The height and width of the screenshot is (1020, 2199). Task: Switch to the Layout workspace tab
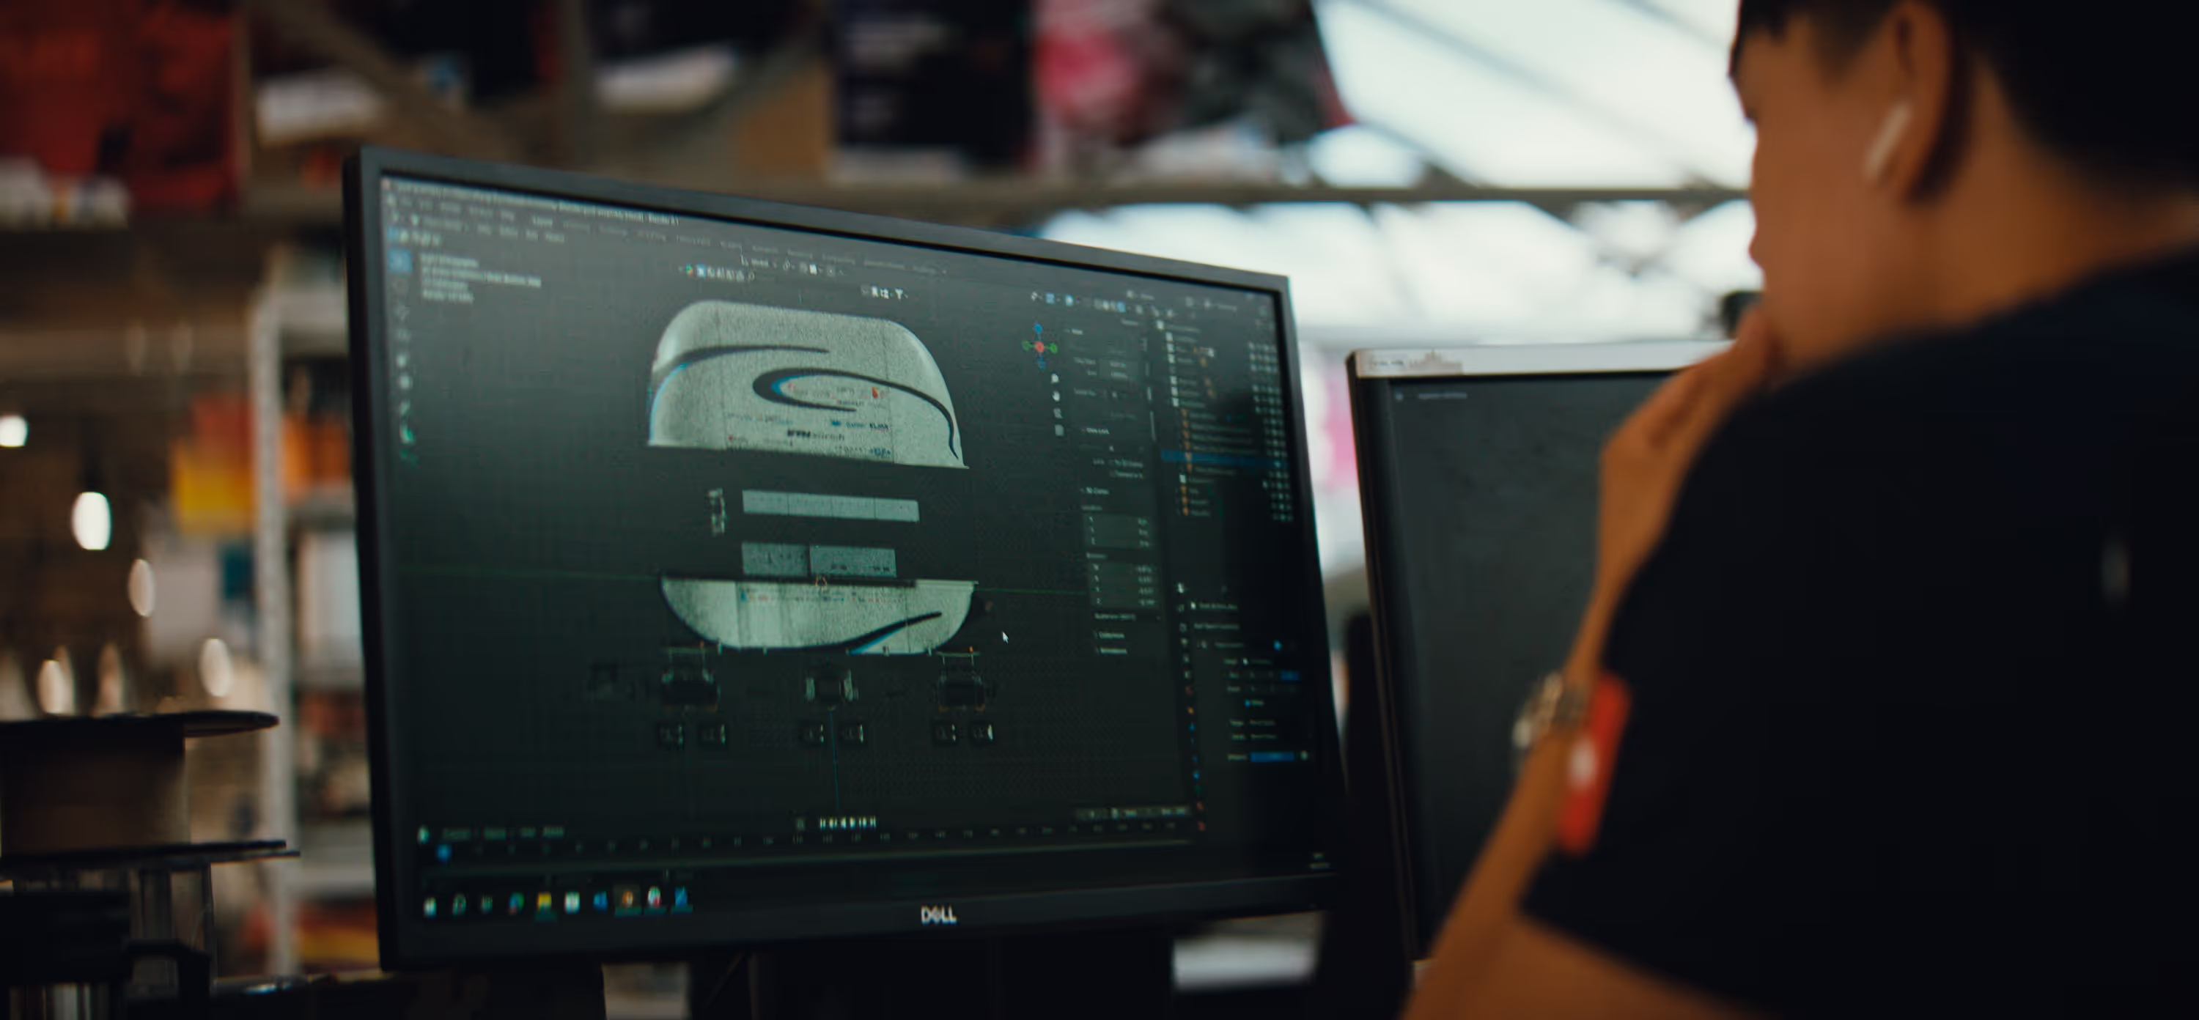542,221
